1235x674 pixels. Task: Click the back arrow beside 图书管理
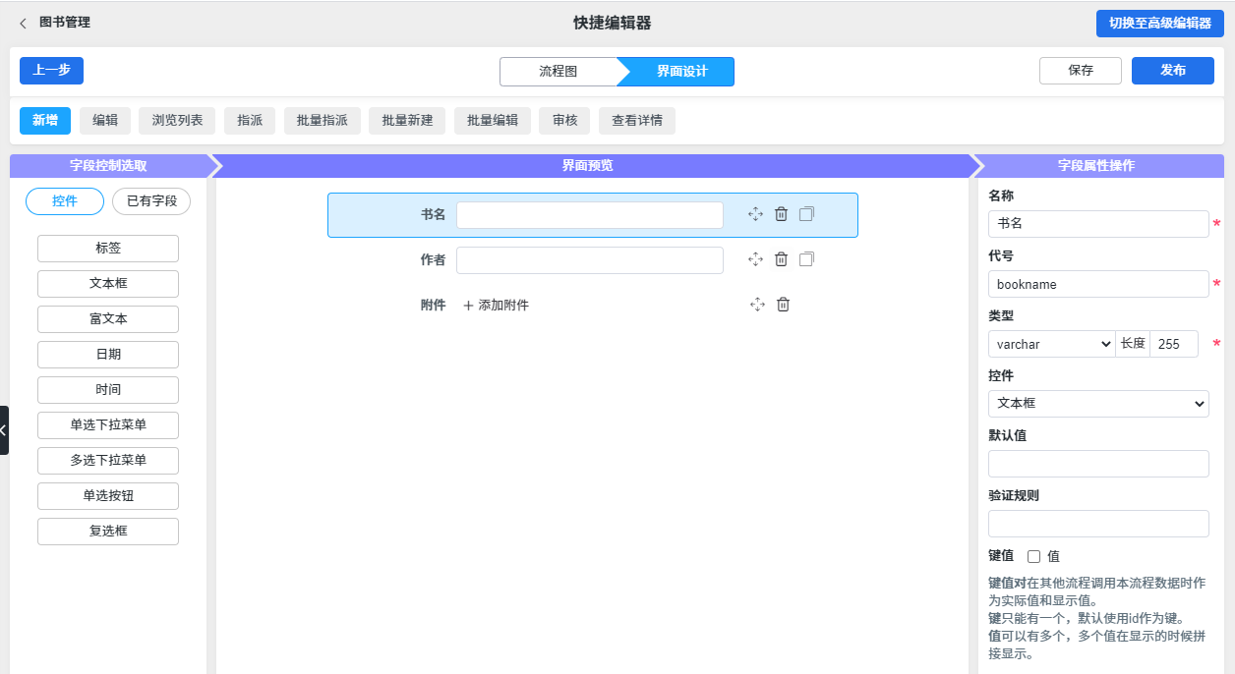[24, 23]
